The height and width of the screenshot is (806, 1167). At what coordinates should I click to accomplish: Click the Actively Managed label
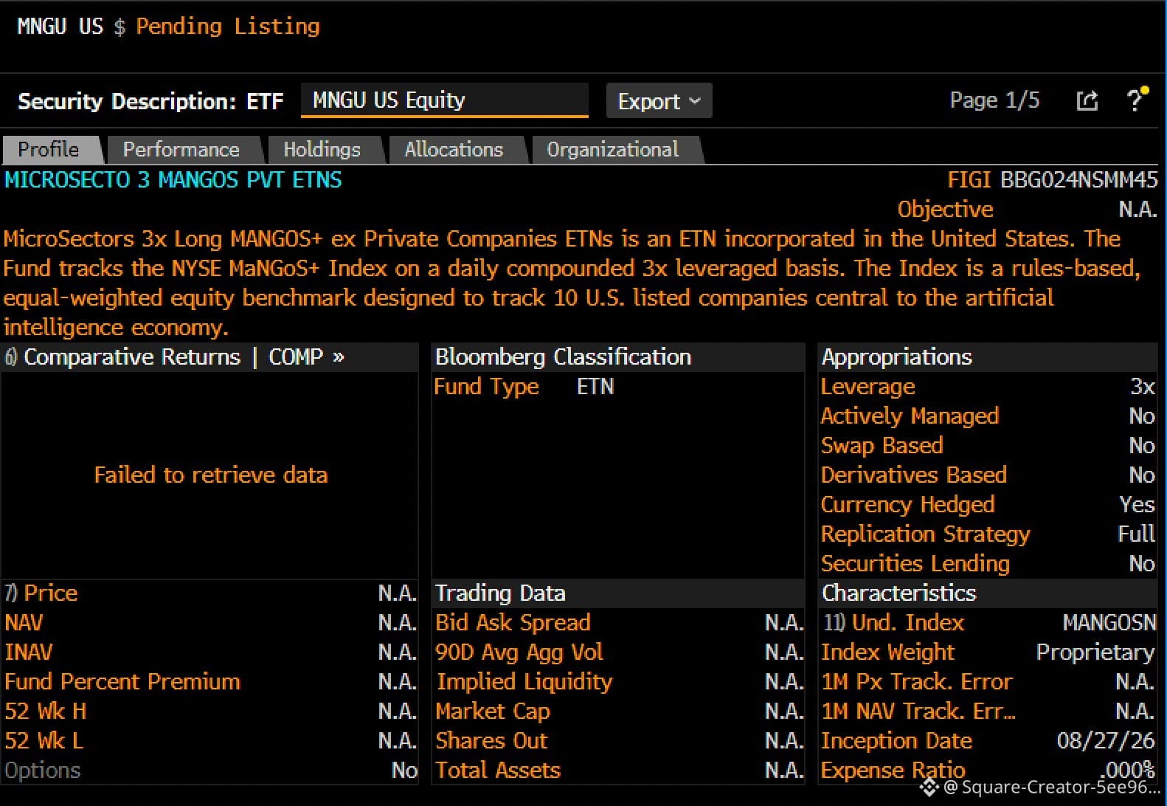point(910,416)
